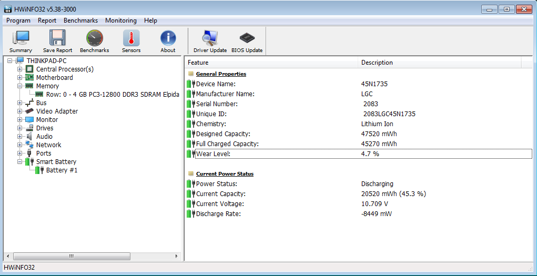Open the Help menu
This screenshot has width=537, height=276.
click(150, 21)
